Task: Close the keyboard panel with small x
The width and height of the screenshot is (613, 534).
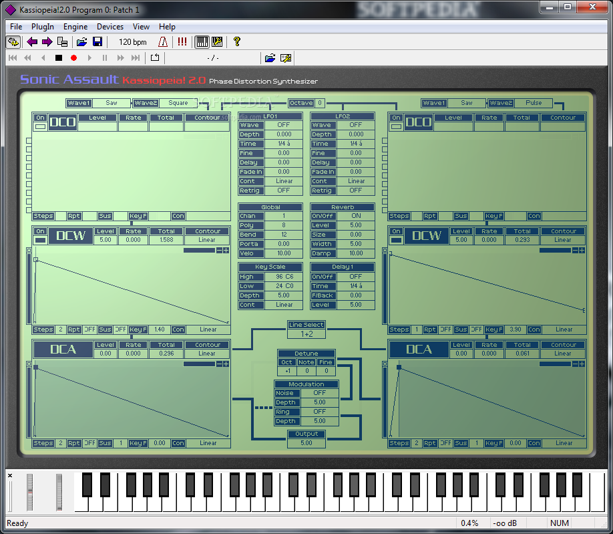Action: click(10, 475)
